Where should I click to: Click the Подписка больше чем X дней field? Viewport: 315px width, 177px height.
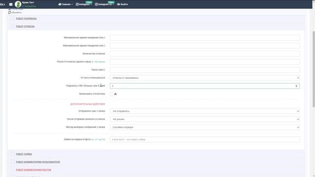pos(205,86)
